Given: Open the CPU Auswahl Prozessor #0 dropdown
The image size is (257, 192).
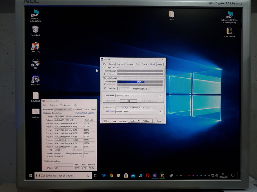Looking at the screenshot, I should pos(63,109).
